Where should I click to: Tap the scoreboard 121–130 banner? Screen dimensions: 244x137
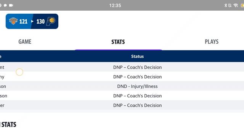[x=32, y=21]
